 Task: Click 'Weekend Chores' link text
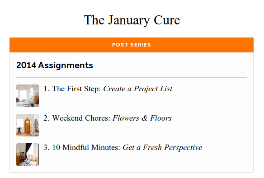(x=81, y=118)
